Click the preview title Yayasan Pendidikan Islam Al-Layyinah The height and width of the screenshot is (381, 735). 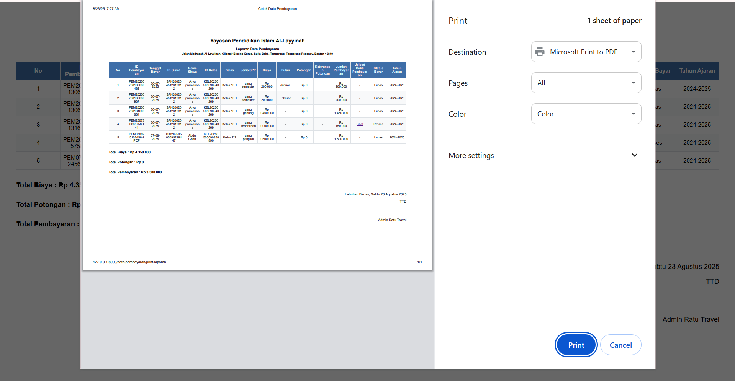tap(257, 41)
